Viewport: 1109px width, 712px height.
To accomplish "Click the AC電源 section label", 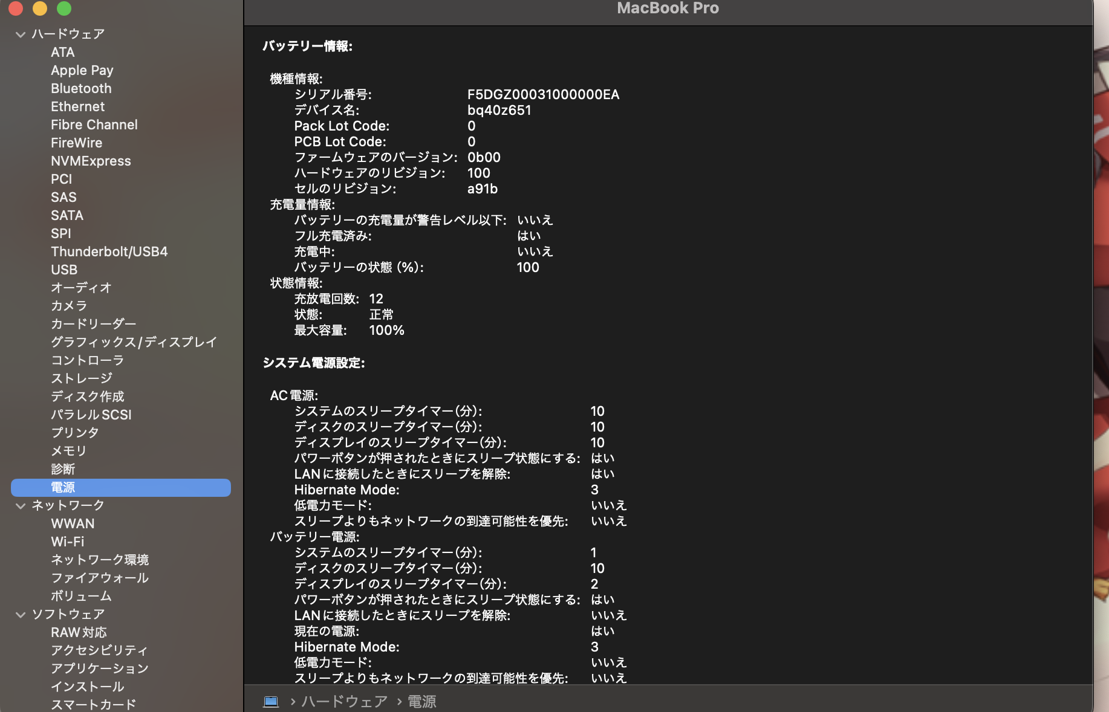I will (x=294, y=396).
